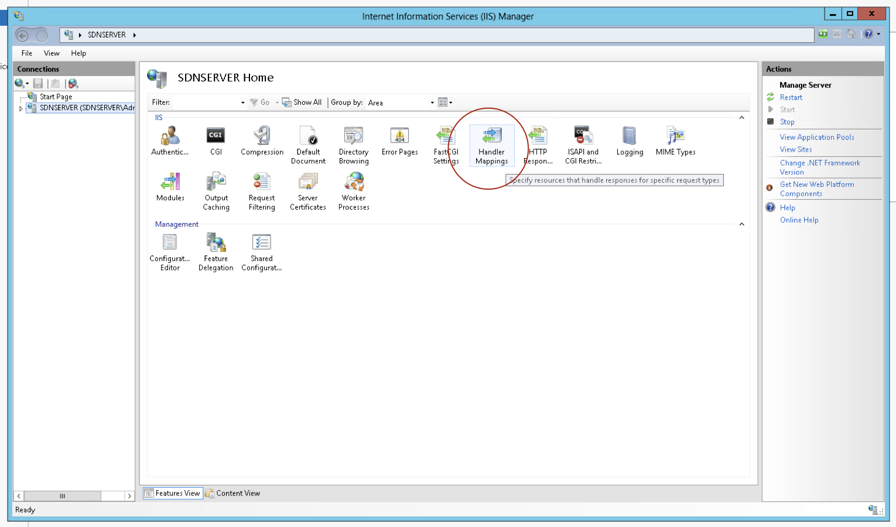Collapse the IIS group section
Screen dimensions: 896x527
pos(741,118)
